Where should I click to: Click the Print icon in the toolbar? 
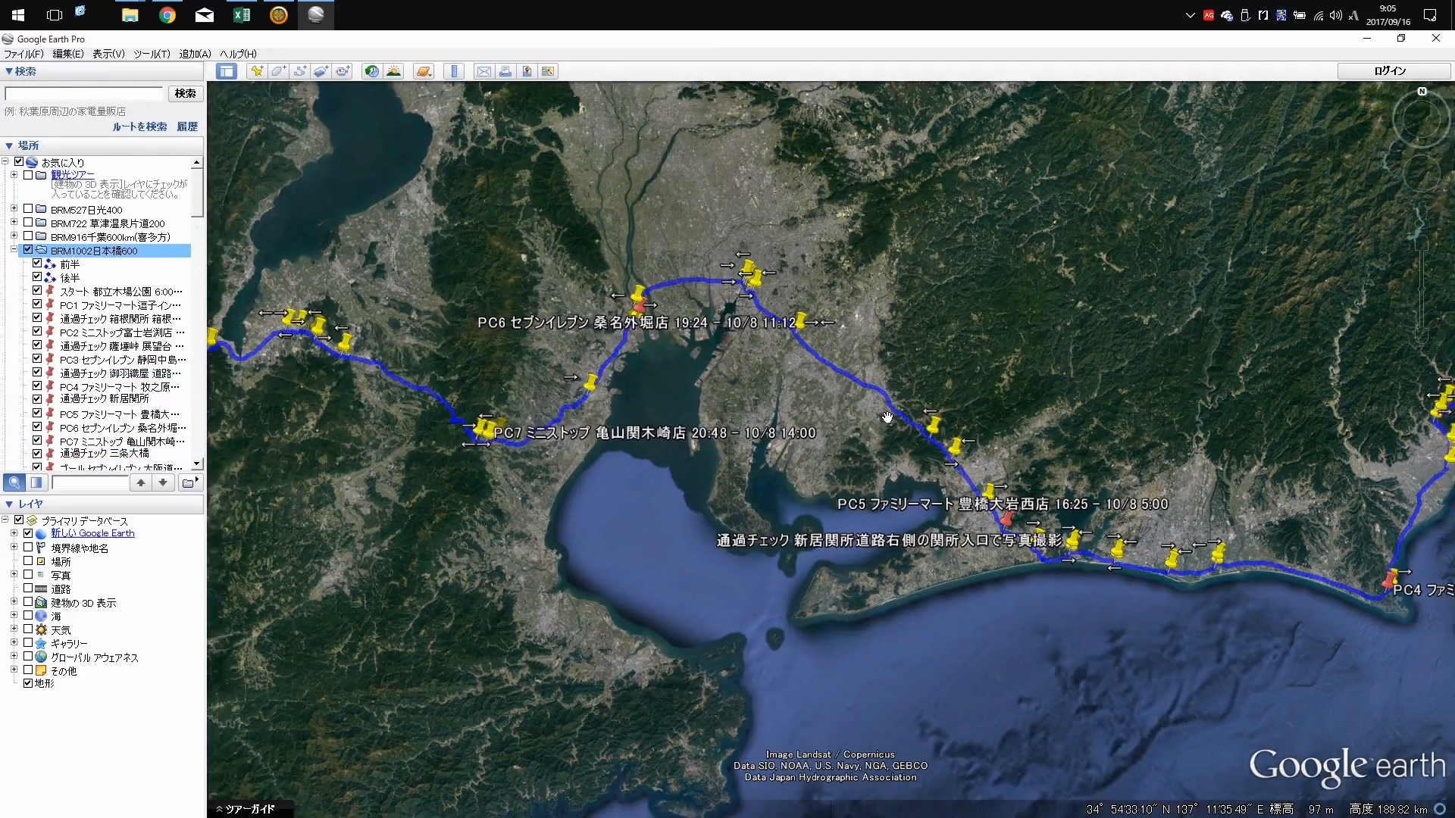[x=505, y=71]
